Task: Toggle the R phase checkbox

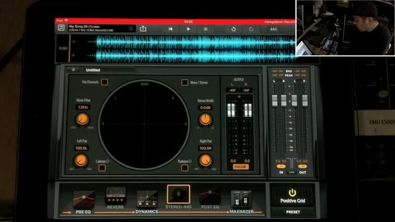Action: [x=185, y=168]
